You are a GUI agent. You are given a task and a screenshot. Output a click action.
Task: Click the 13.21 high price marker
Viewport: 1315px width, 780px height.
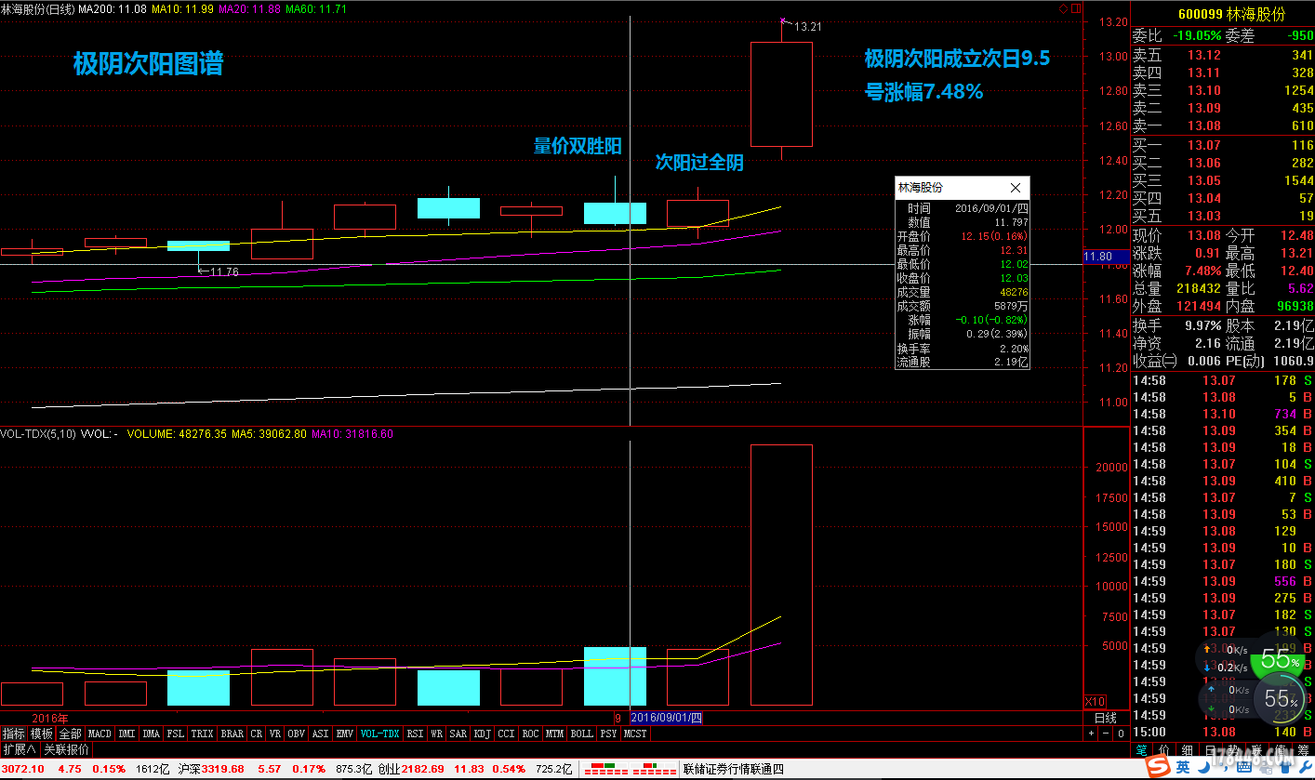(x=808, y=27)
